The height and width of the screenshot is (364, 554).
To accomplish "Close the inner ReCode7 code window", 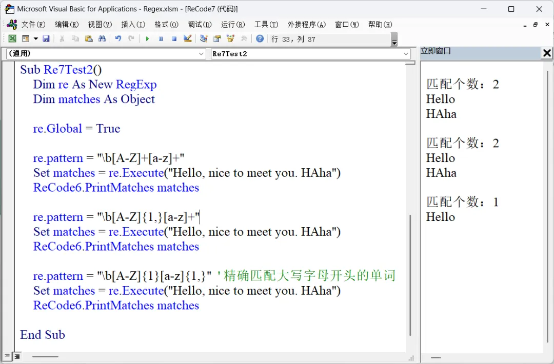I will [547, 25].
